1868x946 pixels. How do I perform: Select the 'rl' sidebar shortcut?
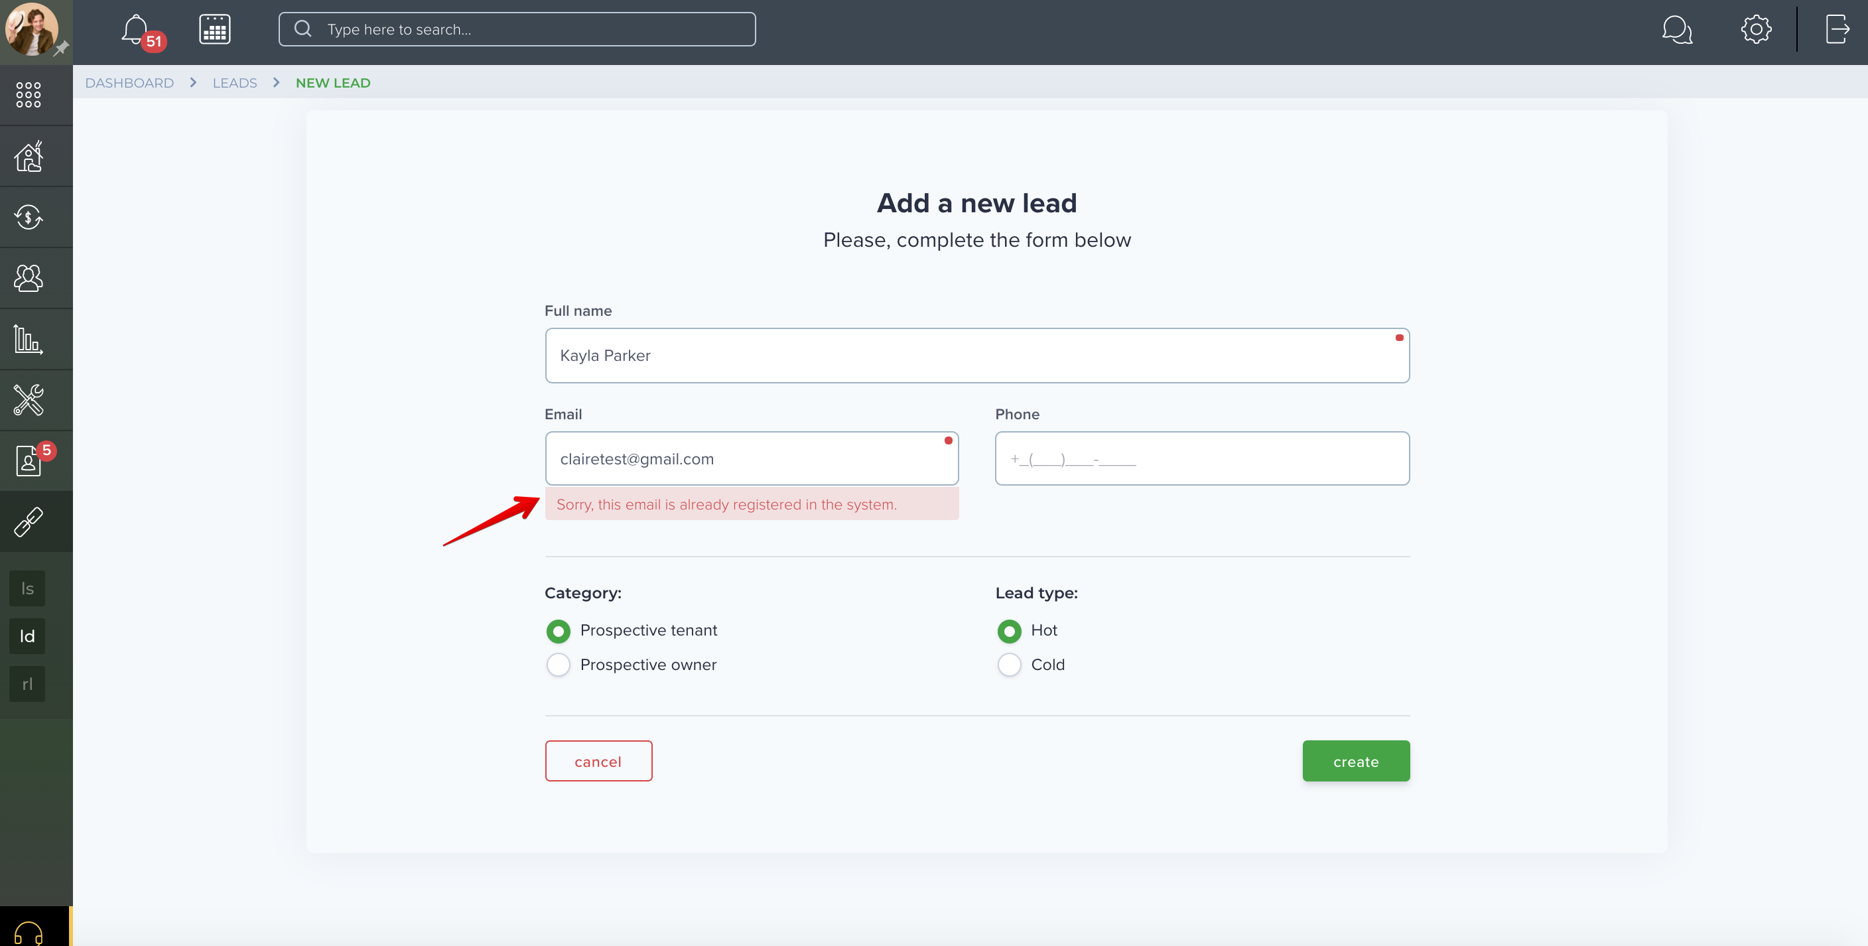[x=27, y=684]
